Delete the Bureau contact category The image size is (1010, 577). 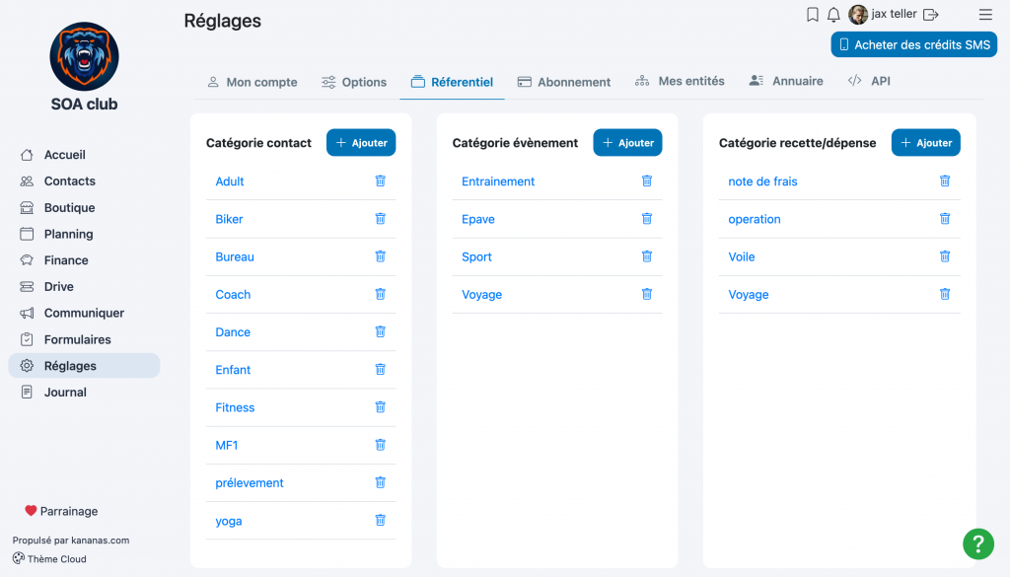point(380,256)
